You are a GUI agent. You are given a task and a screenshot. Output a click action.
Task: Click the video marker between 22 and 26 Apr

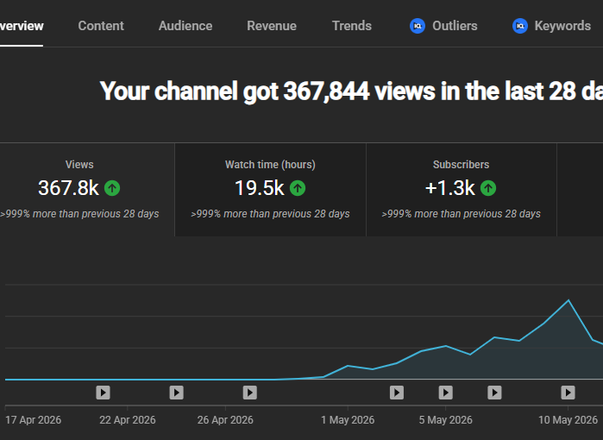click(x=177, y=393)
